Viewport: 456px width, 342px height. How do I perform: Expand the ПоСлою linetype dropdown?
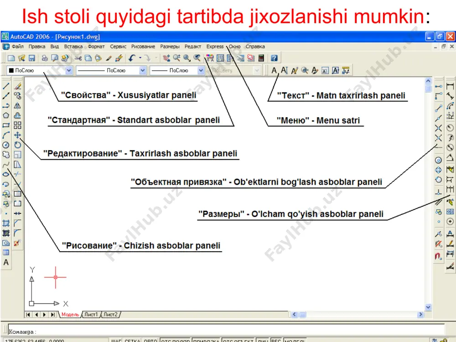coord(142,70)
